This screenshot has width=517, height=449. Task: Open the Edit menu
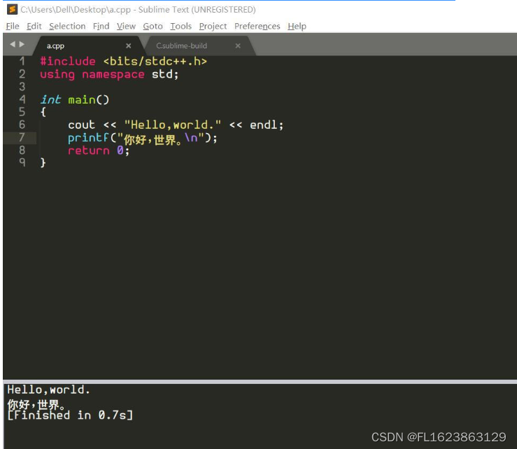coord(34,26)
